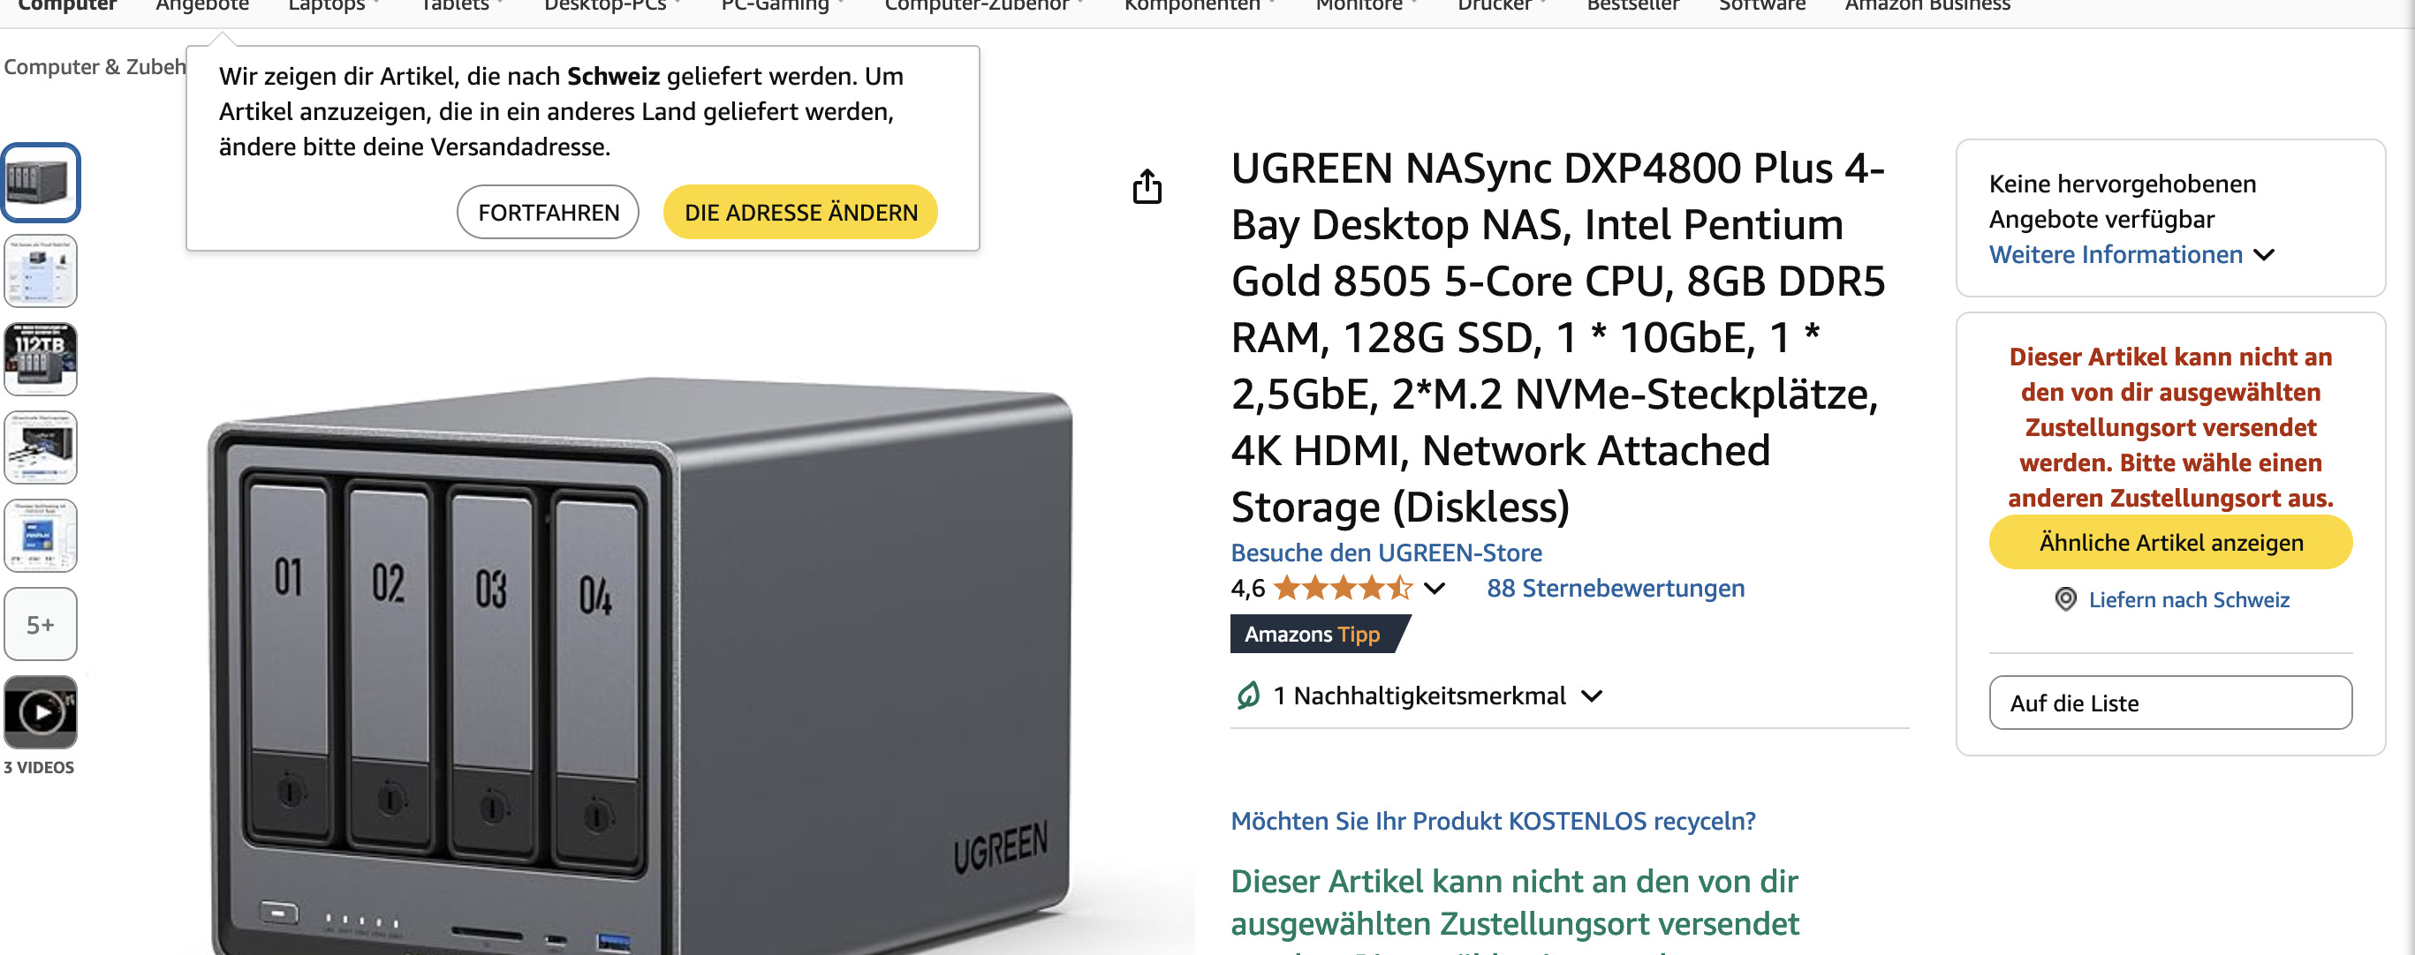The width and height of the screenshot is (2415, 955).
Task: Click DIE ADRESSE ÄNDERN button
Action: (800, 213)
